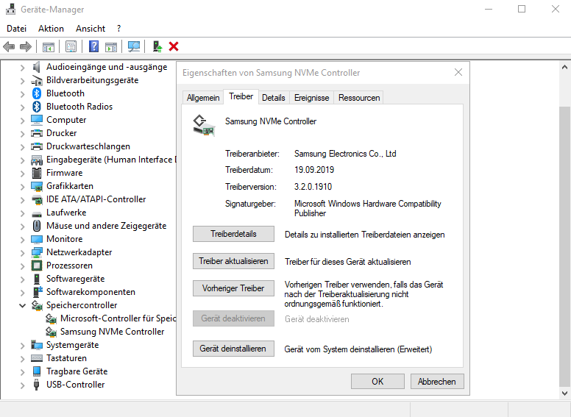Open the Aktion menu
The image size is (571, 417).
pos(51,29)
